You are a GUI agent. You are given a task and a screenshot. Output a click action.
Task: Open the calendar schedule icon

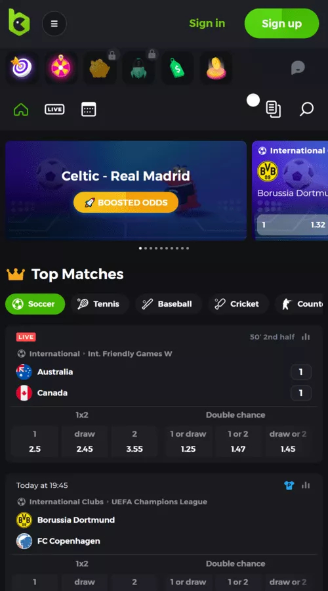pos(89,109)
